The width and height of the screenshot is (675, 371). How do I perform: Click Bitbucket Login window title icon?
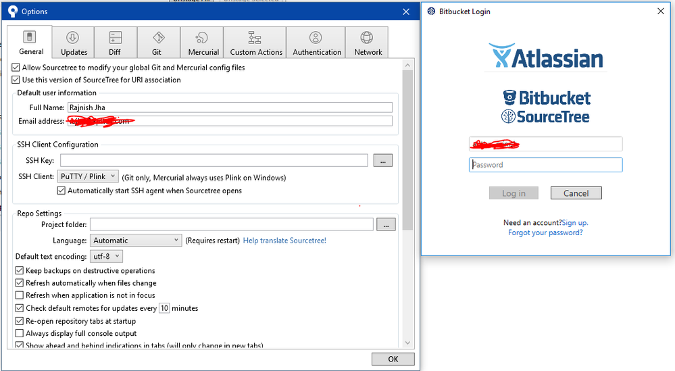point(431,11)
